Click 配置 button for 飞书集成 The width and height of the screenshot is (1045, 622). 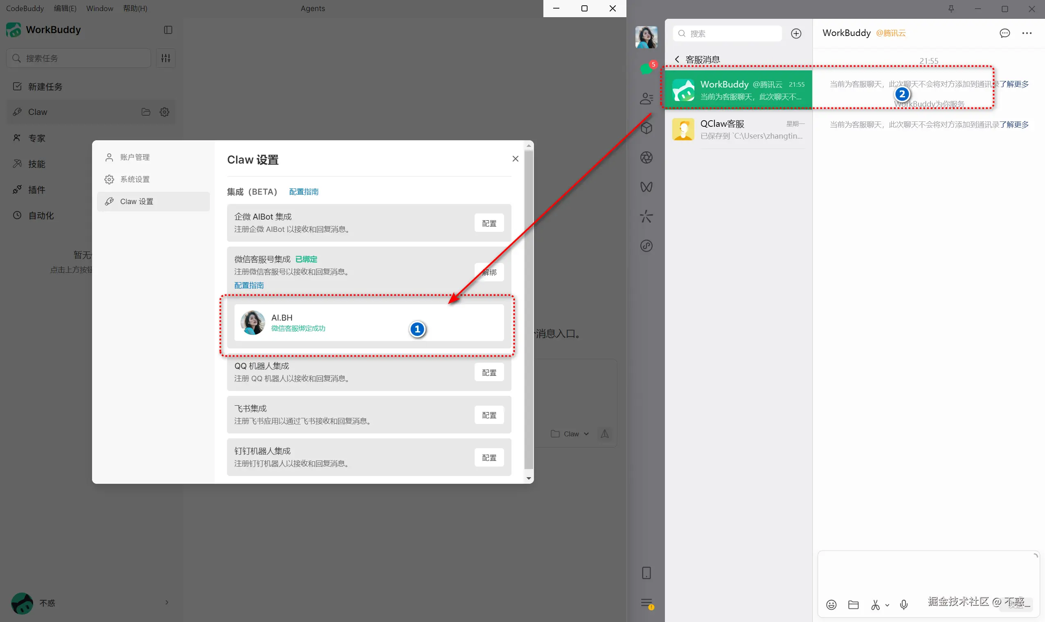click(x=489, y=415)
